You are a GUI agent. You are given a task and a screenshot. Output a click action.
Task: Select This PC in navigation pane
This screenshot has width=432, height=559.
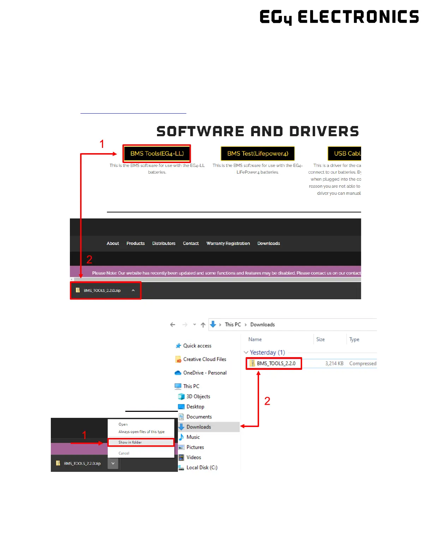click(191, 386)
